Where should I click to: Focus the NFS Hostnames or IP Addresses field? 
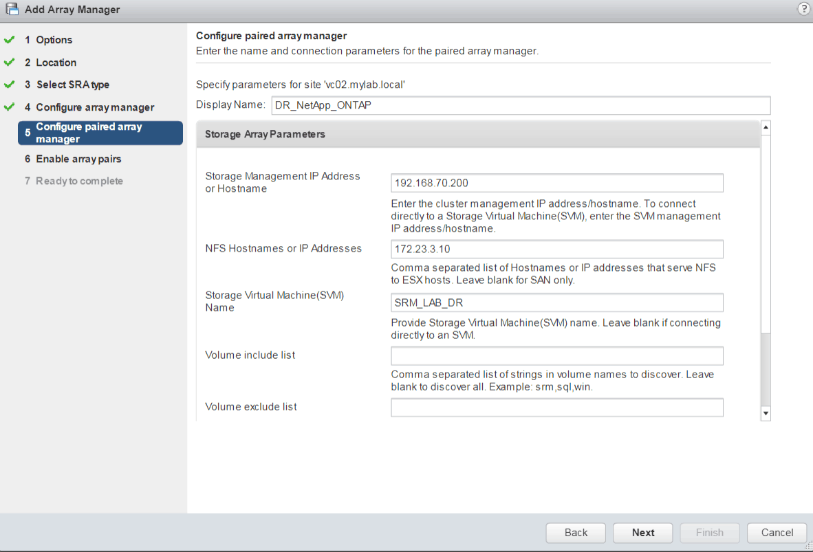coord(556,249)
